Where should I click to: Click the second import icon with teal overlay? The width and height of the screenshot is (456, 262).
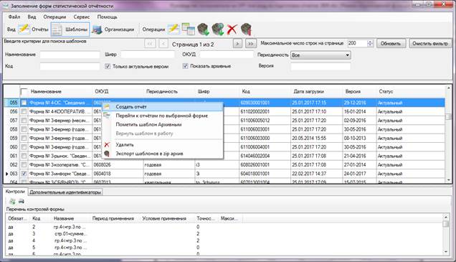(217, 29)
